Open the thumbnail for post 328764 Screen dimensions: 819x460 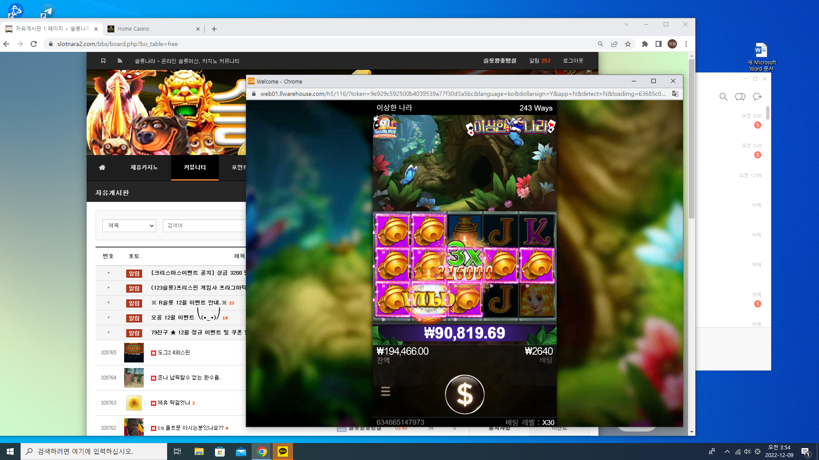pyautogui.click(x=134, y=378)
